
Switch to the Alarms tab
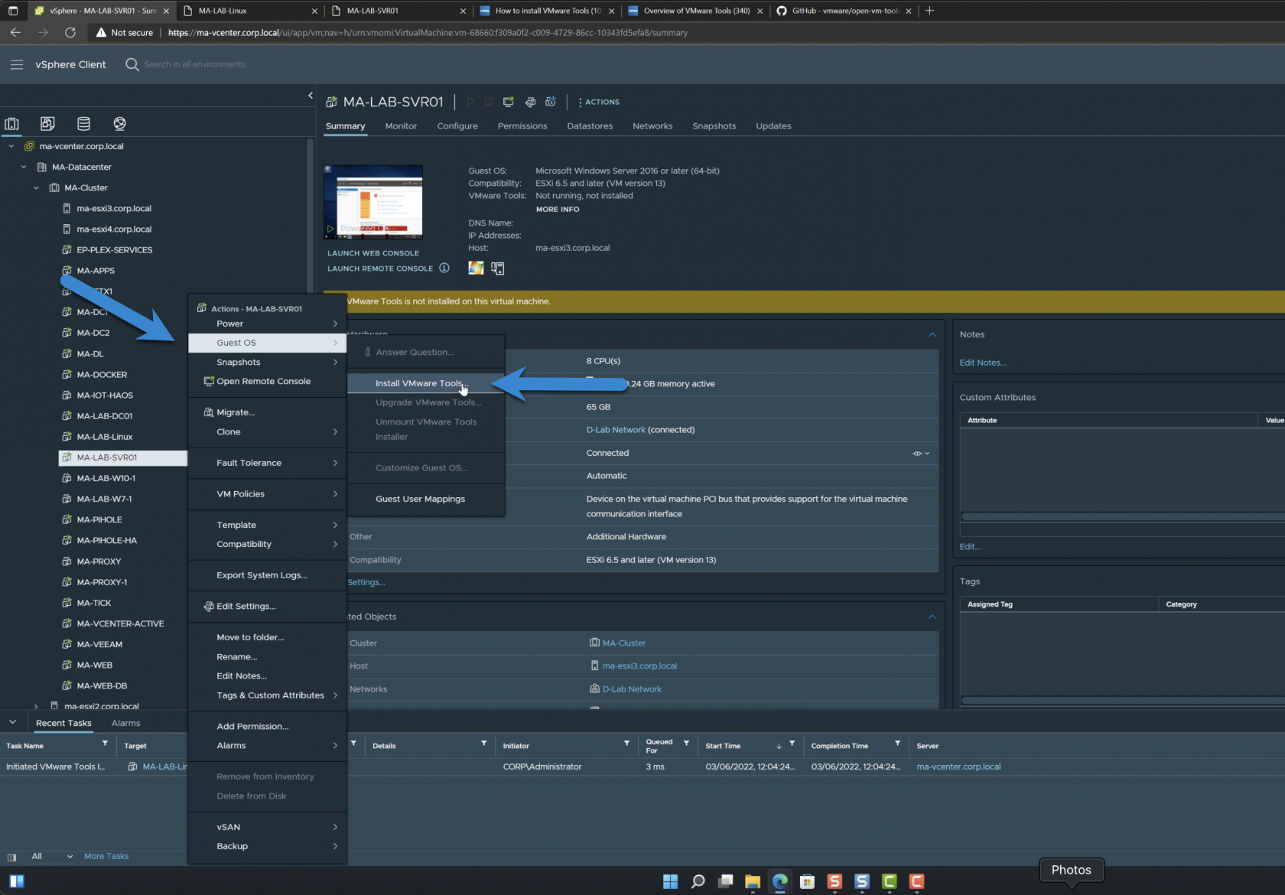pyautogui.click(x=125, y=723)
